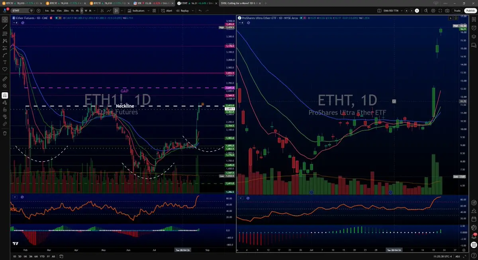Select the YTD date range
The image size is (478, 260).
tap(42, 256)
